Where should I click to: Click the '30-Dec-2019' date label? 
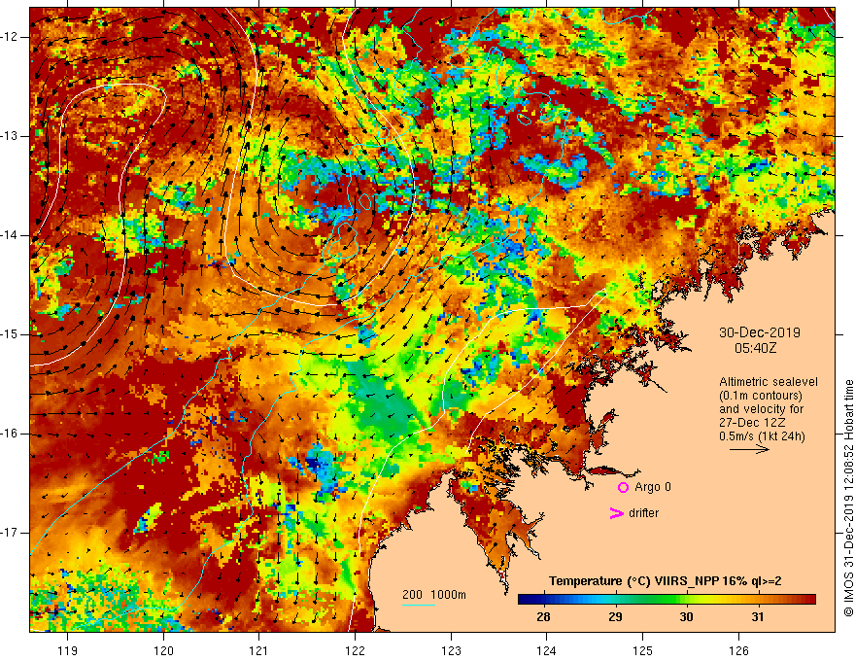[x=759, y=332]
